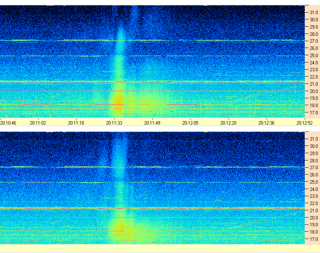
Task: Click the 20:12:20 time axis label
Action: [x=228, y=123]
